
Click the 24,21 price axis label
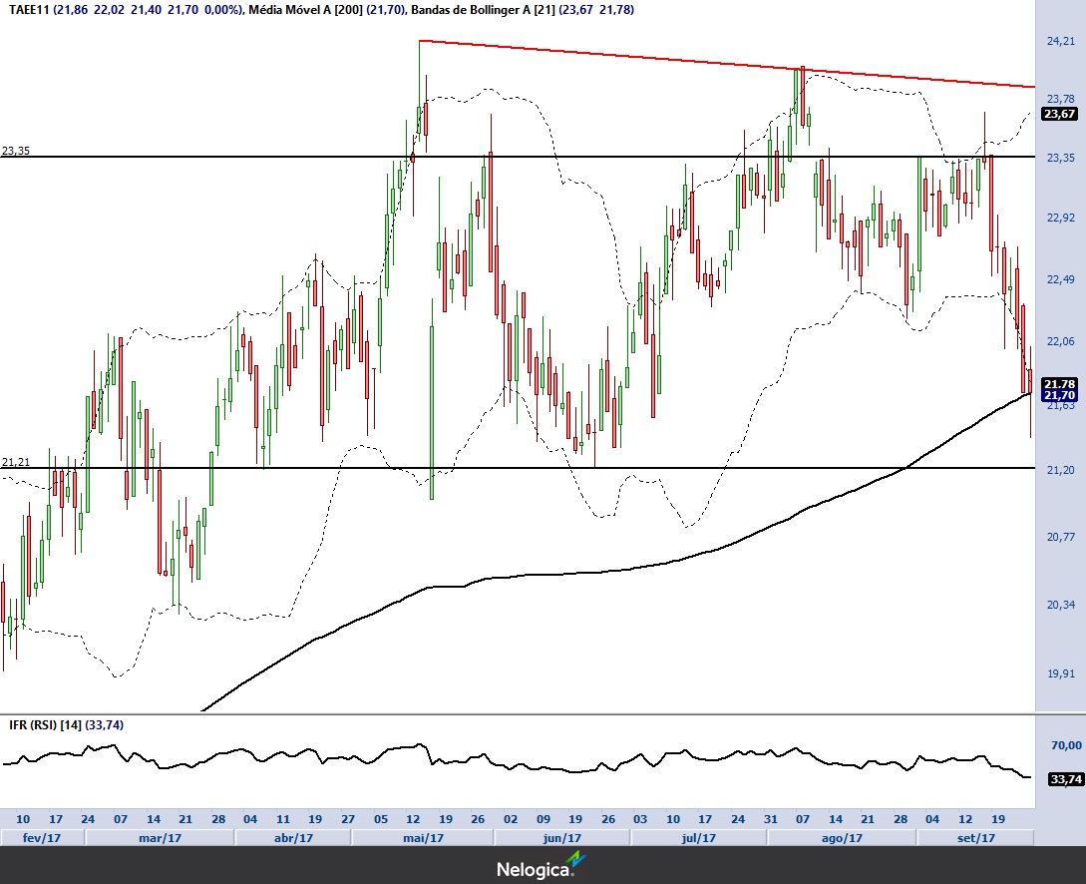[x=1060, y=41]
